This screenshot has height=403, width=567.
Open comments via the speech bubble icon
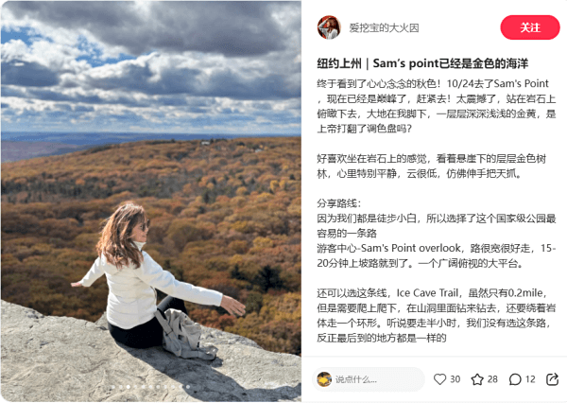click(x=515, y=379)
